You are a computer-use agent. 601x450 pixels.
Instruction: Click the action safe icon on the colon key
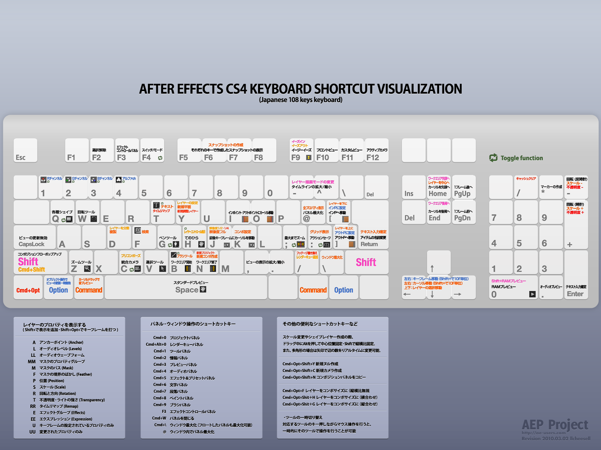pyautogui.click(x=327, y=245)
